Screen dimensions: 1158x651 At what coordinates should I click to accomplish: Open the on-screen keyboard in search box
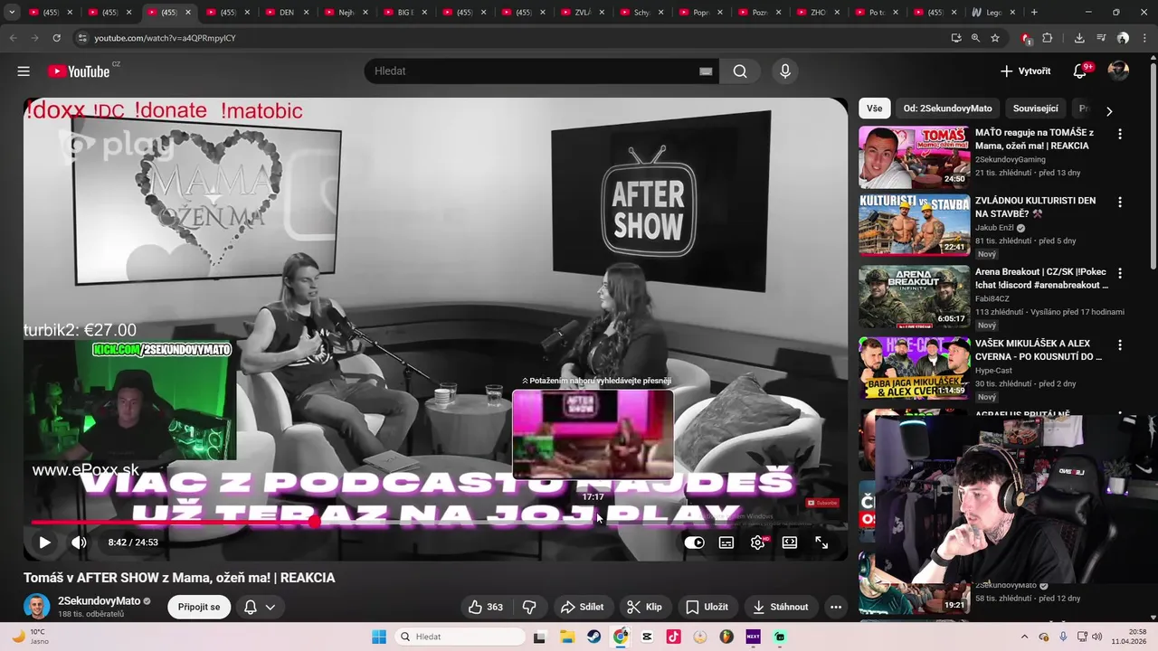706,71
